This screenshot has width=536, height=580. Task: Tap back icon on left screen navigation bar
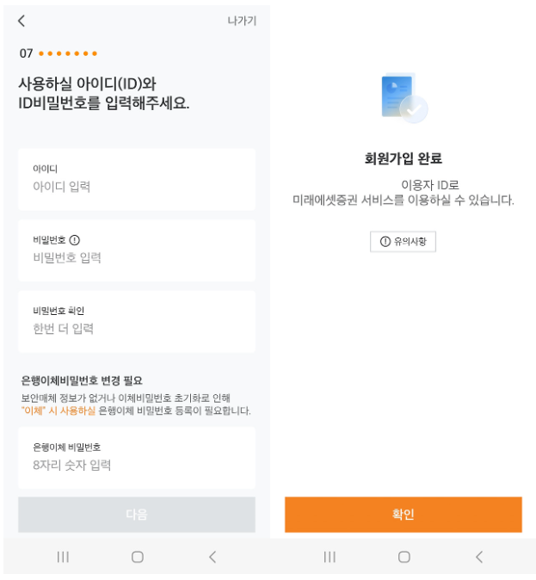[x=213, y=557]
